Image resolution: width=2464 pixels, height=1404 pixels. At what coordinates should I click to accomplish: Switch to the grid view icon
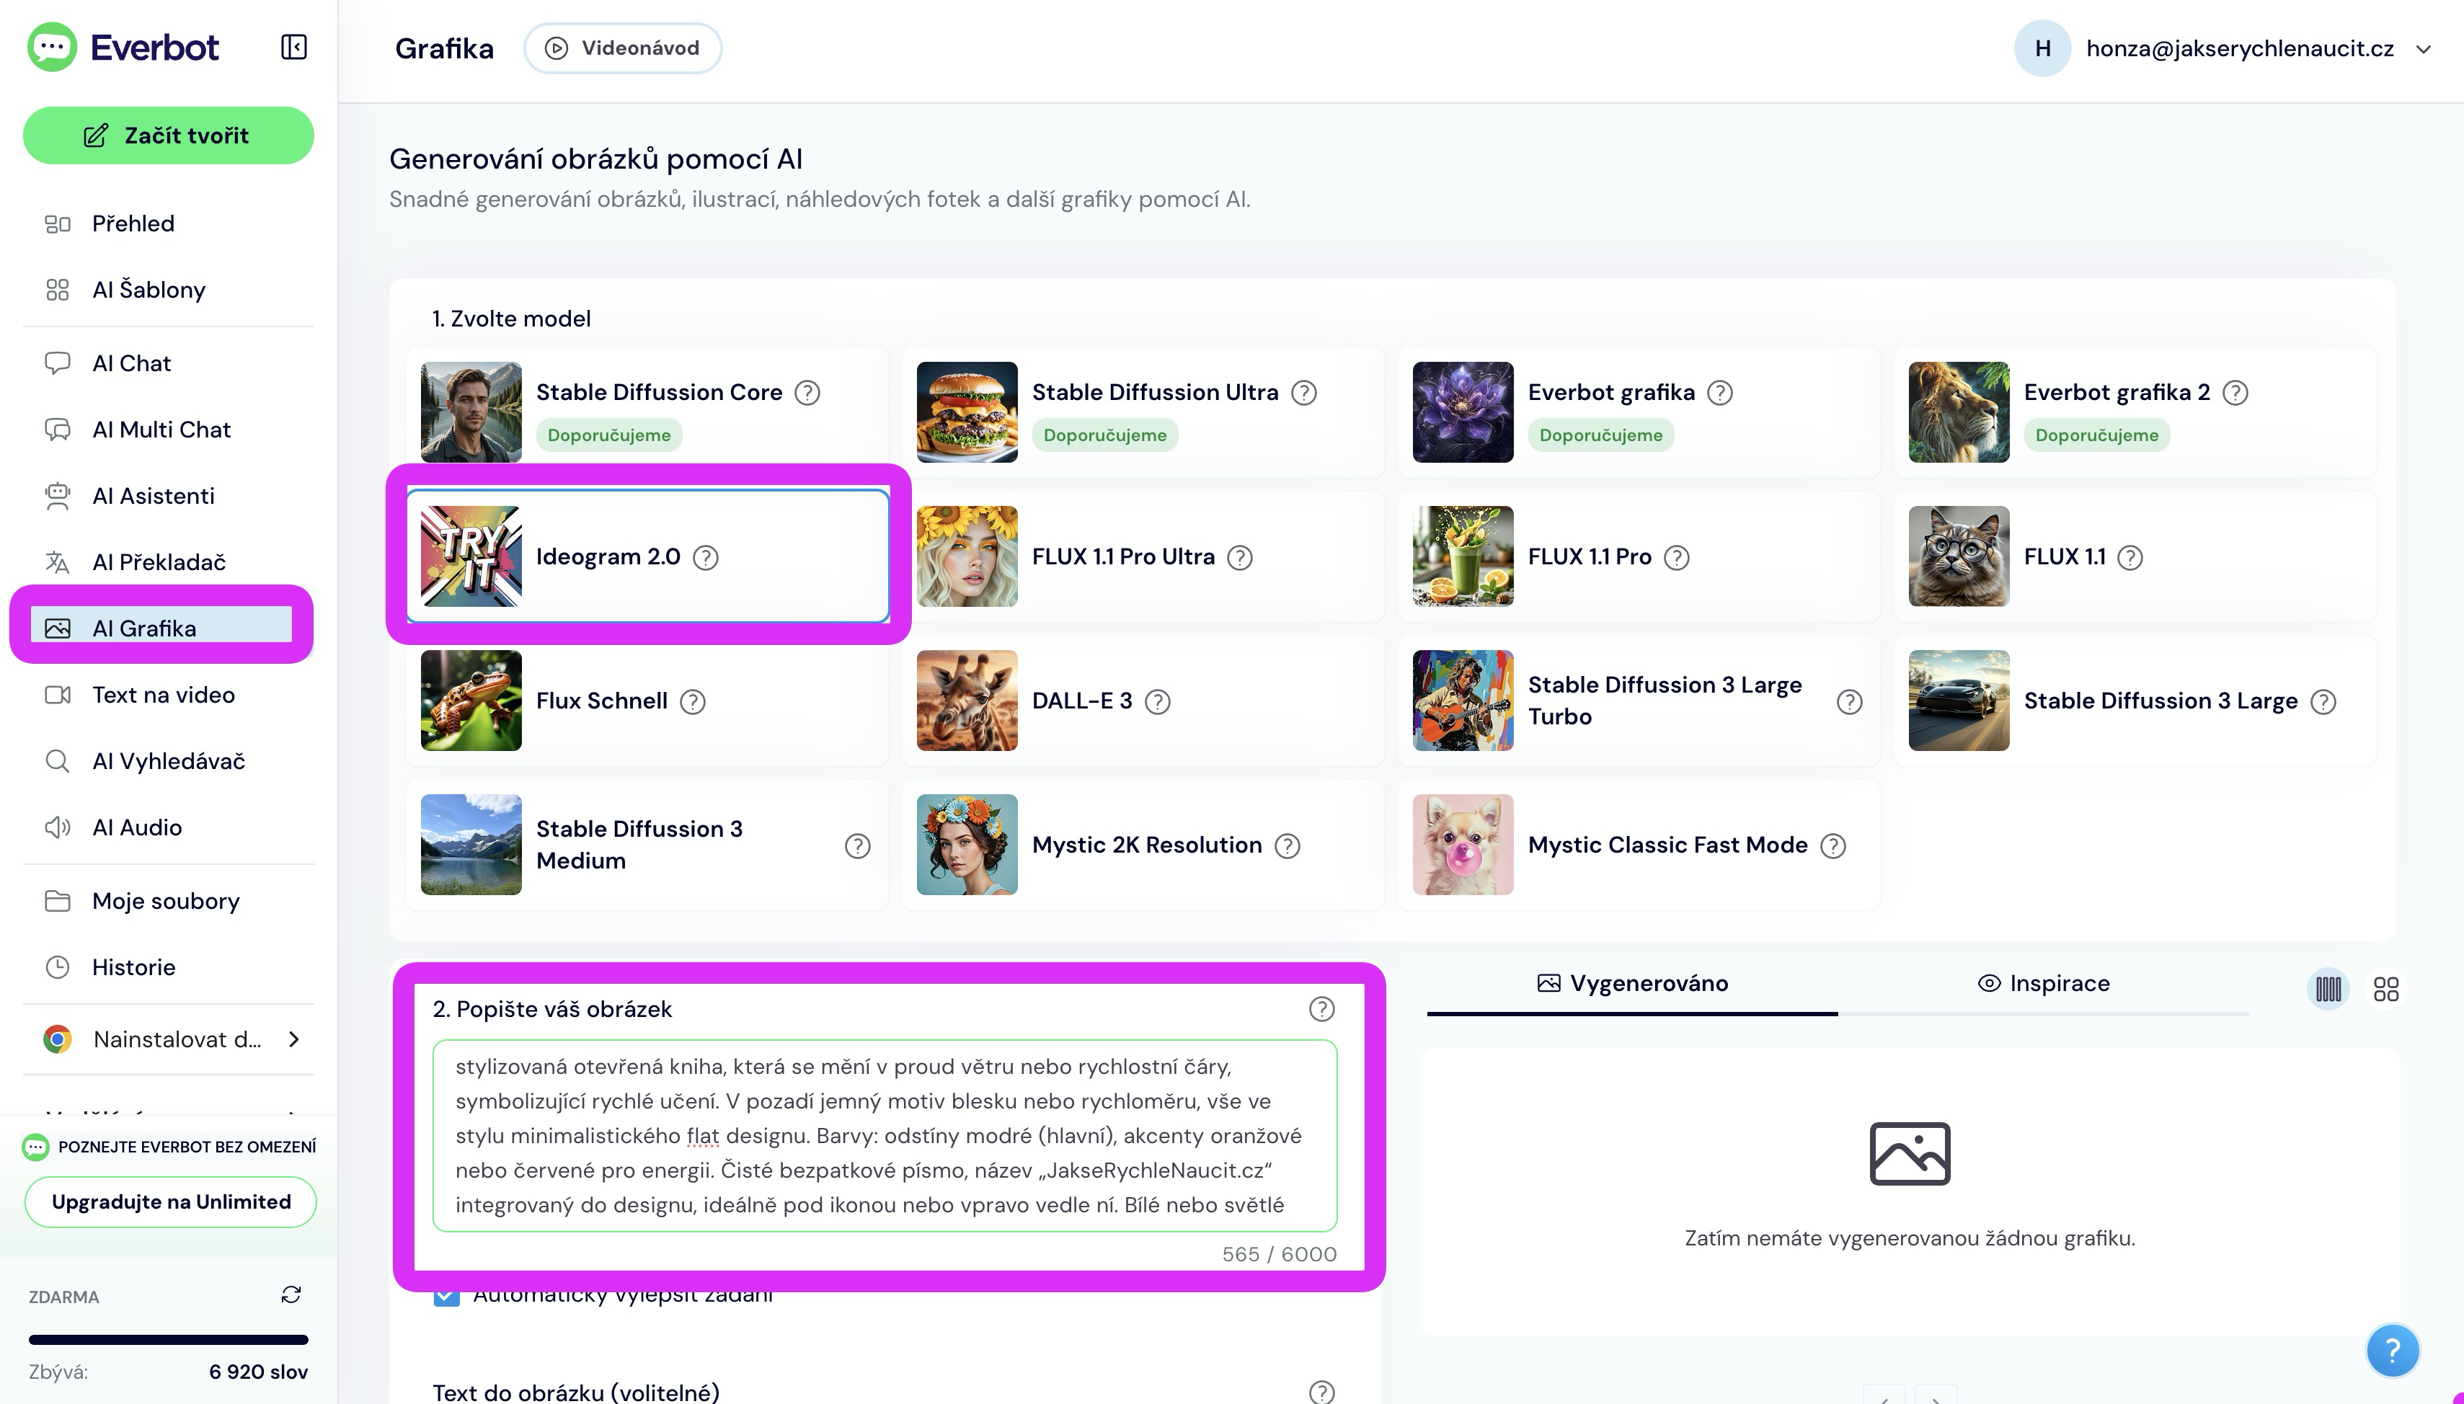[2386, 988]
